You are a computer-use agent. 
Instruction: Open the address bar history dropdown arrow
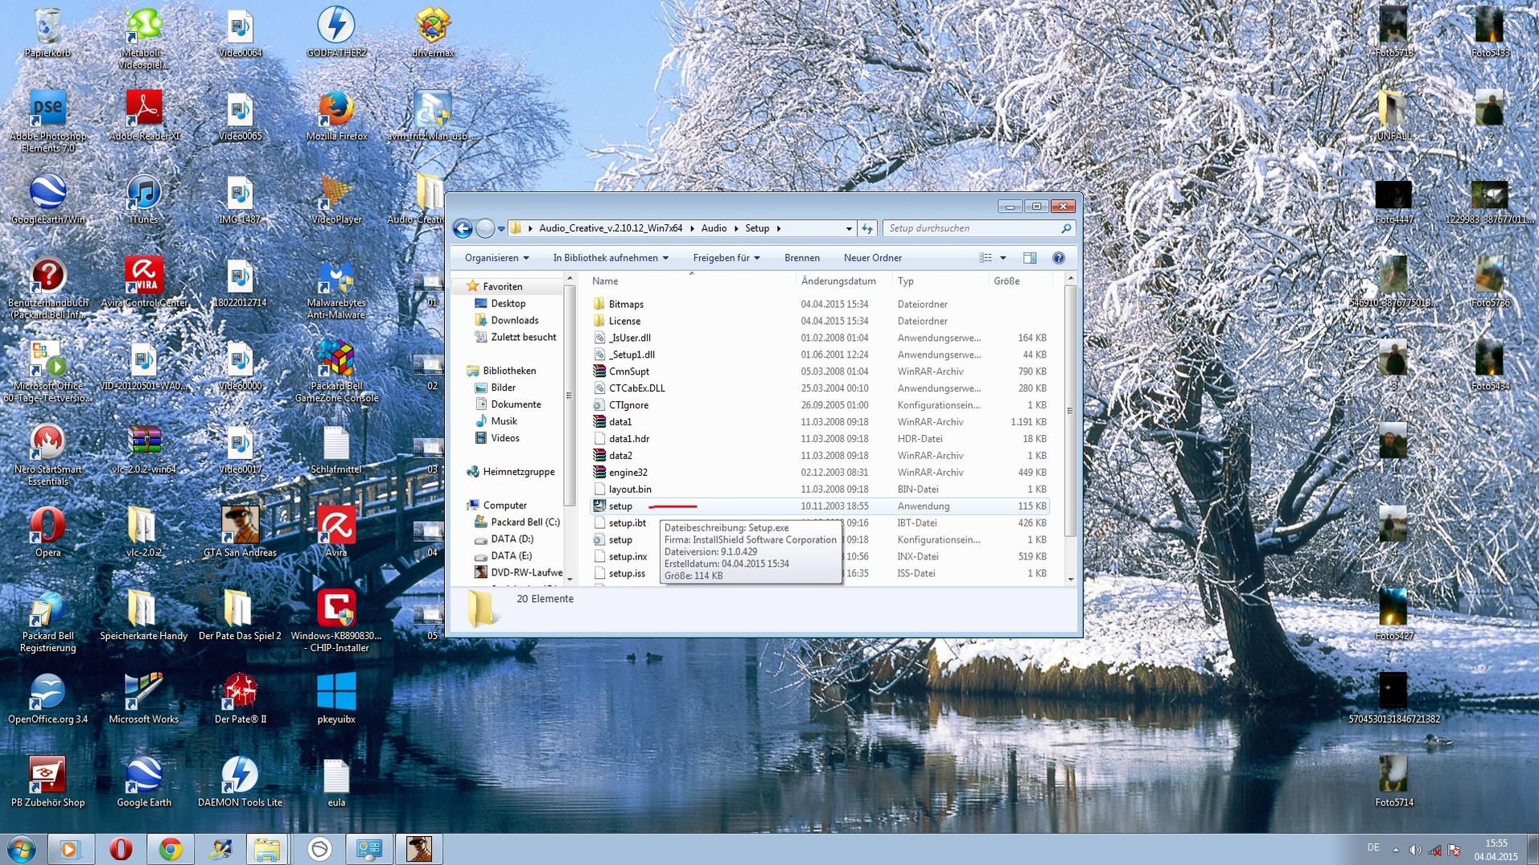849,228
